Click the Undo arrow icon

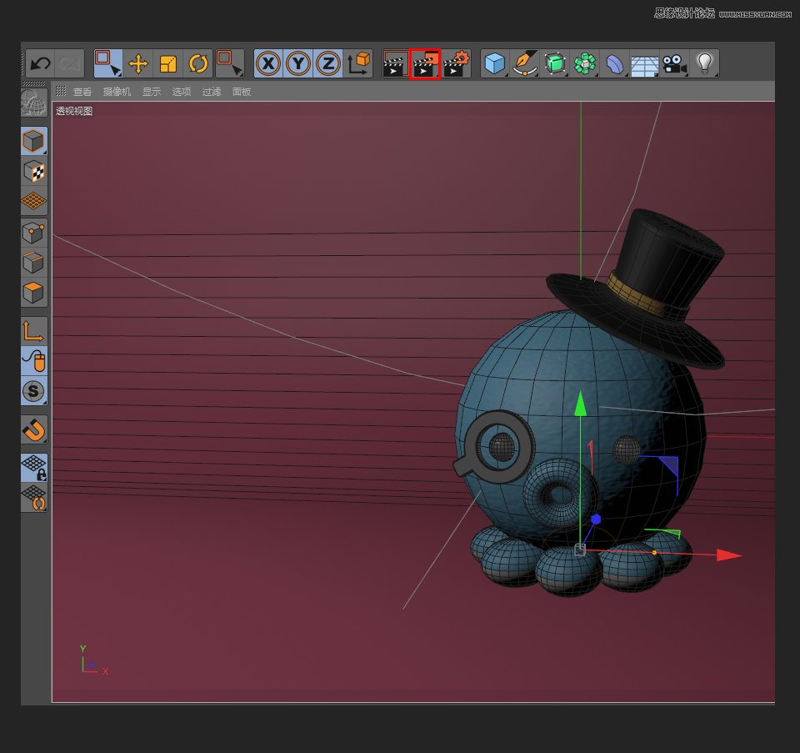(40, 63)
